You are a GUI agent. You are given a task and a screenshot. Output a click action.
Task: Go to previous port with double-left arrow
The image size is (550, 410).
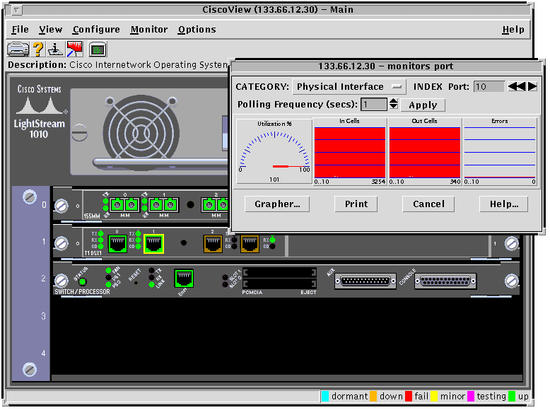click(517, 86)
